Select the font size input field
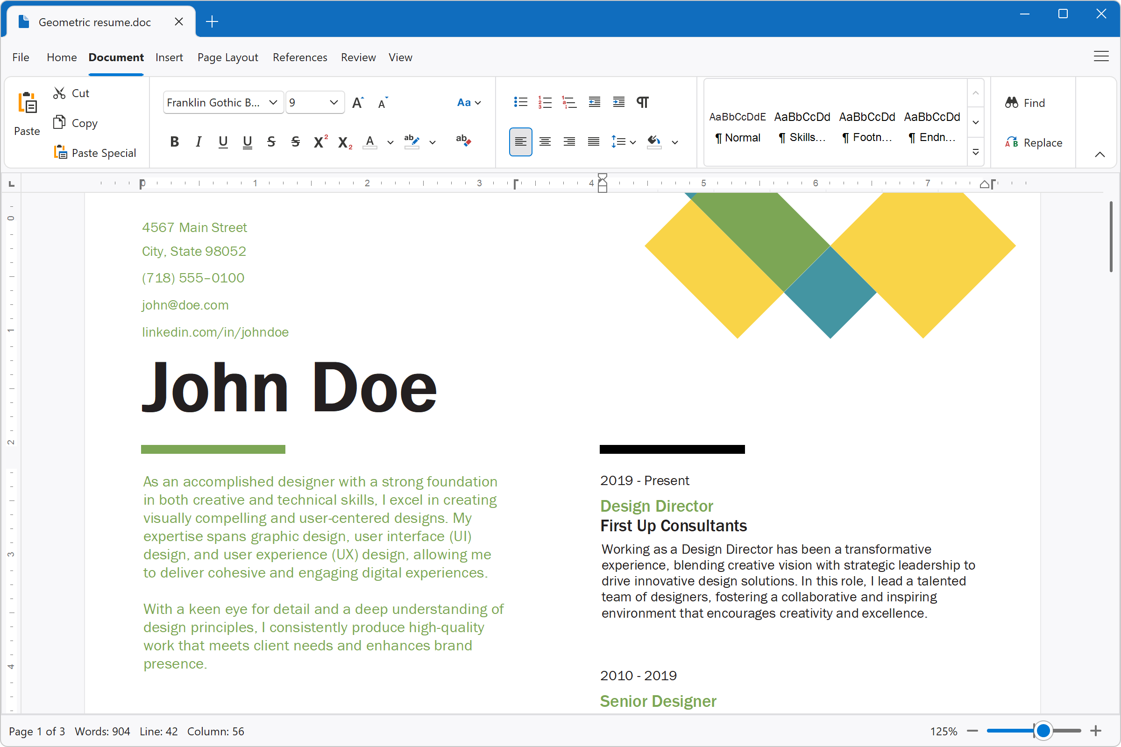The width and height of the screenshot is (1121, 747). pyautogui.click(x=307, y=102)
